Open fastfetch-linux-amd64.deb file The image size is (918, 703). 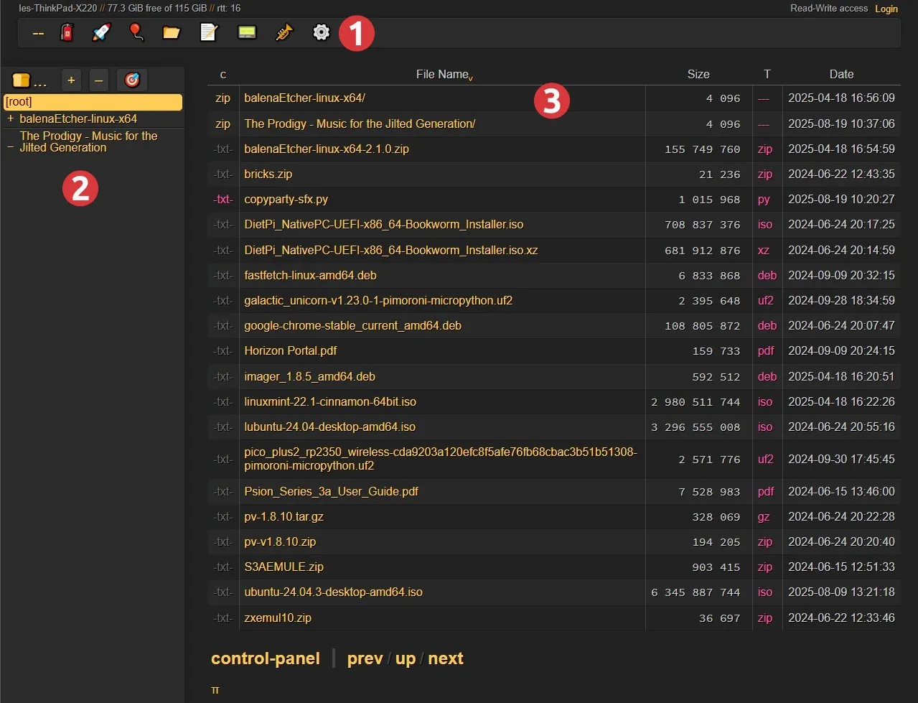[x=310, y=276]
